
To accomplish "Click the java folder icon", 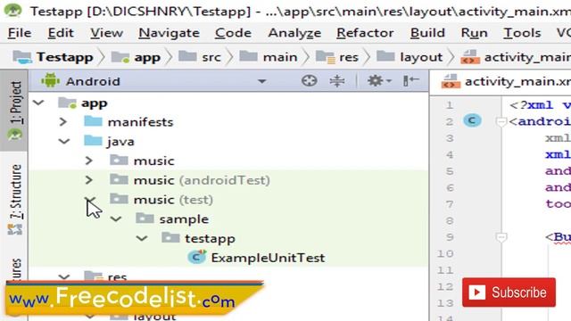I will (93, 141).
